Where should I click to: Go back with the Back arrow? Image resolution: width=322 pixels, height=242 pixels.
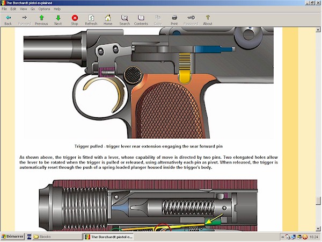8,20
